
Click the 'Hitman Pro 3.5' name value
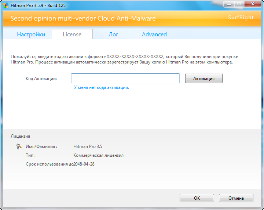point(88,146)
